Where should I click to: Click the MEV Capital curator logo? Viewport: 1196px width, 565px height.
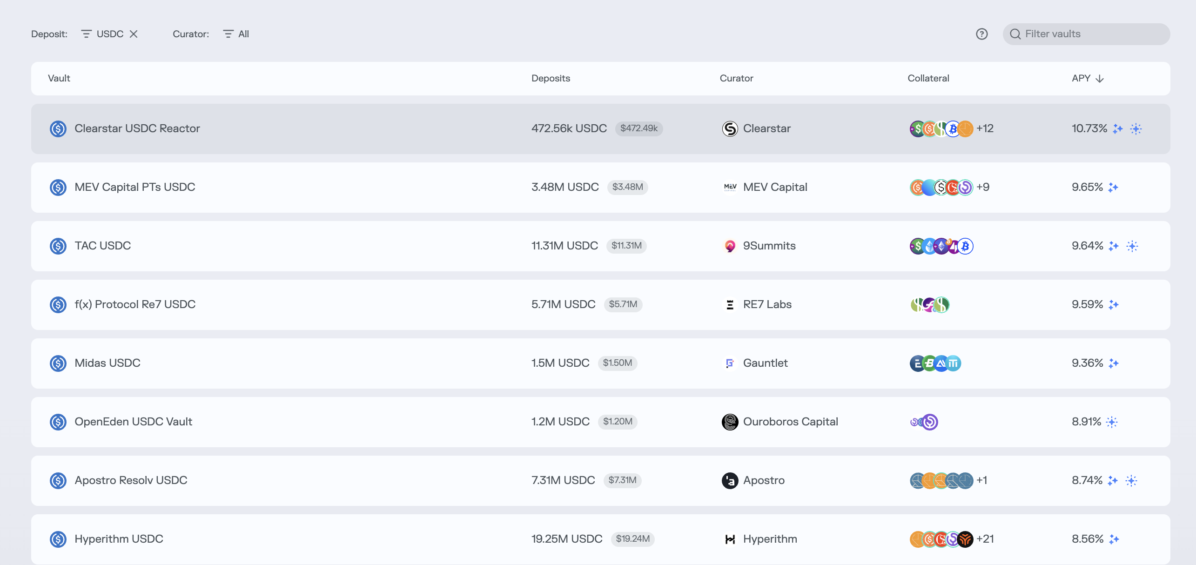point(730,187)
